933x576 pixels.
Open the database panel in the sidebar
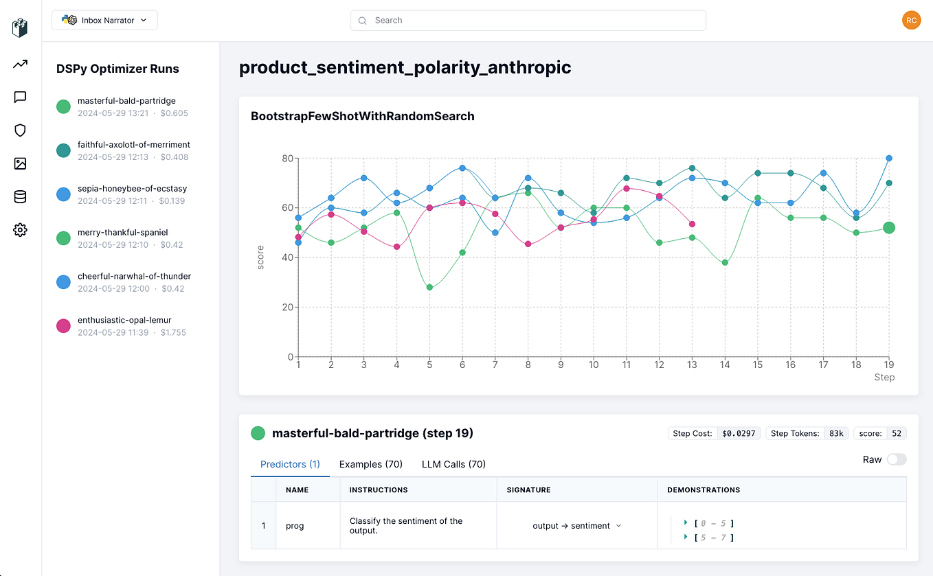[x=19, y=196]
